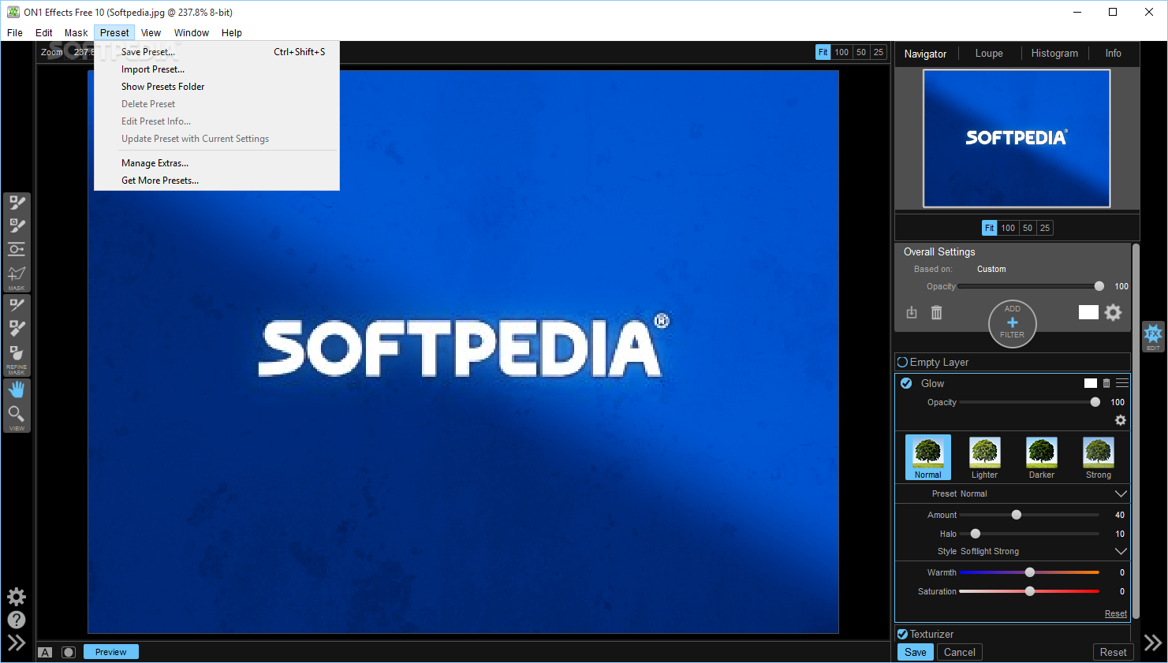
Task: Choose Import Preset... menu entry
Action: (x=217, y=69)
